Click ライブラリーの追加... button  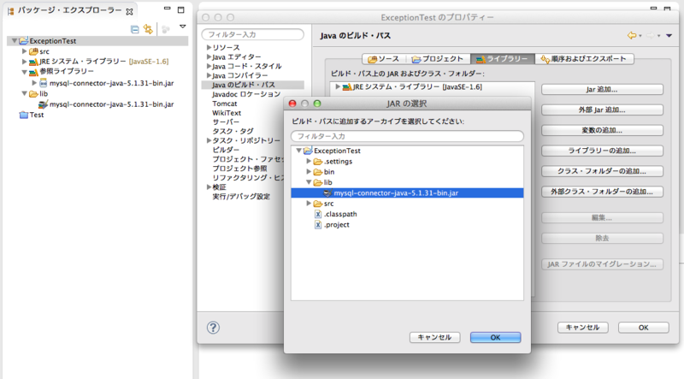point(602,151)
